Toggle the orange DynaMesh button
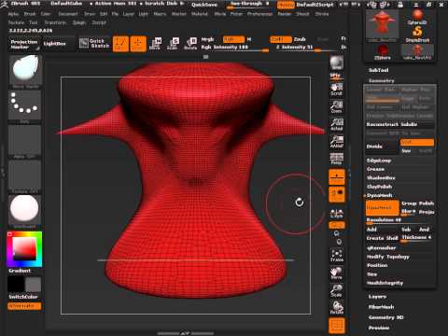Screen dimensions: 448x336 pos(383,207)
